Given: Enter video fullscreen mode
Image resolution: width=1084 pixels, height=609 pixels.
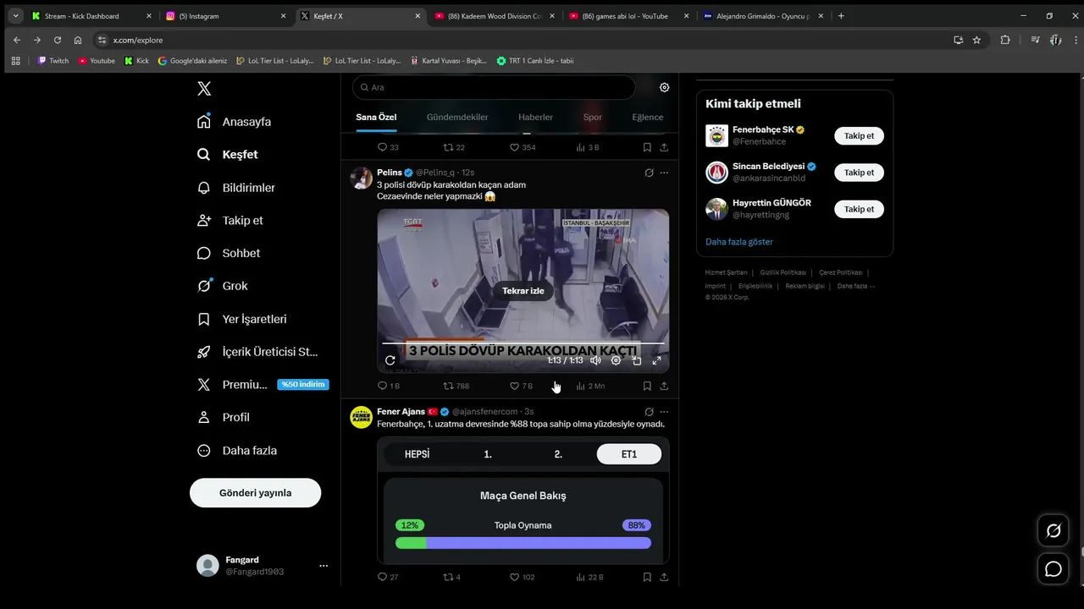Looking at the screenshot, I should point(656,360).
